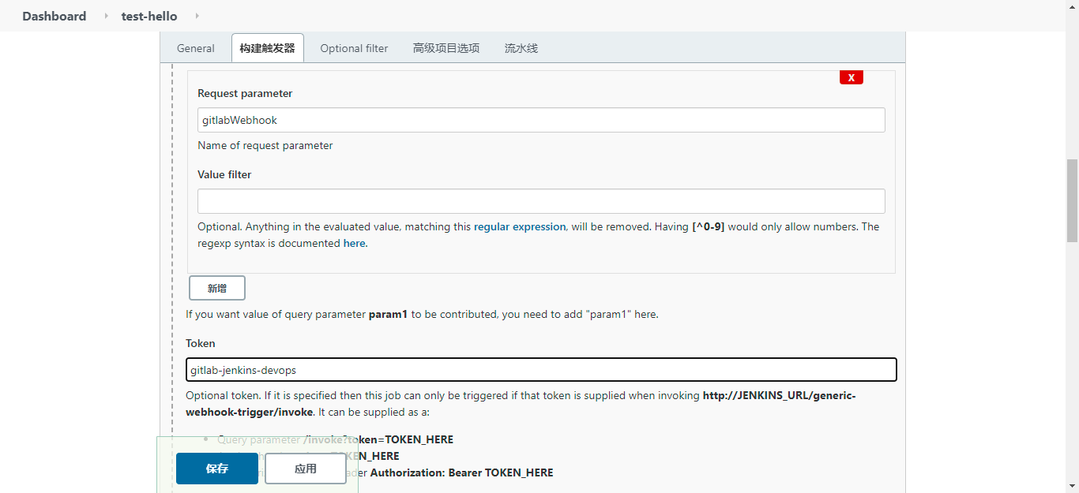Viewport: 1079px width, 493px height.
Task: Add a parameter with 新增 button
Action: (217, 288)
